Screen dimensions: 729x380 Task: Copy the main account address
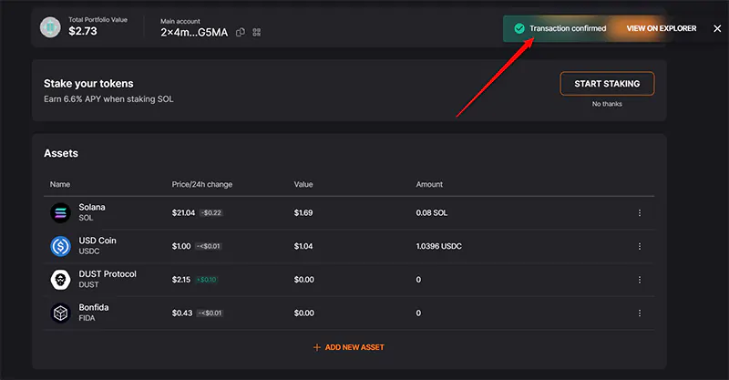[x=241, y=32]
